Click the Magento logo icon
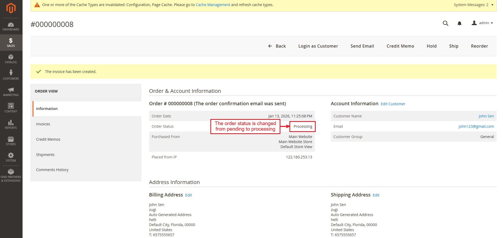 point(11,8)
